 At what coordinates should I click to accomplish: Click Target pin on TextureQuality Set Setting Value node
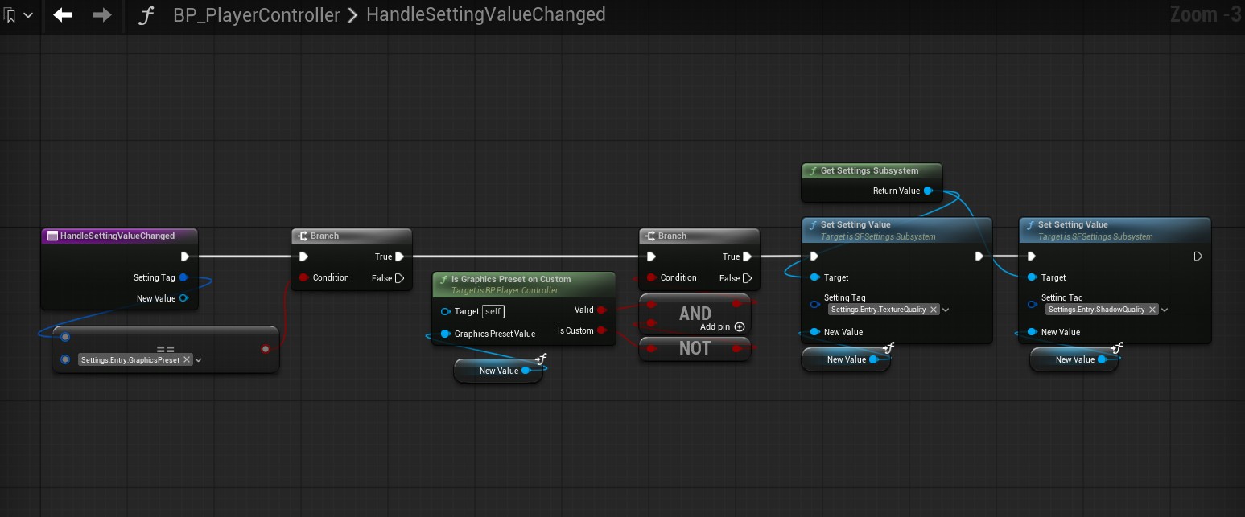(x=814, y=277)
